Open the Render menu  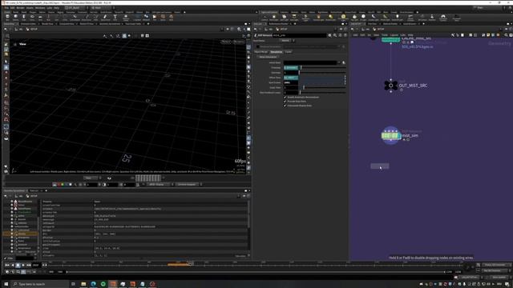click(20, 8)
